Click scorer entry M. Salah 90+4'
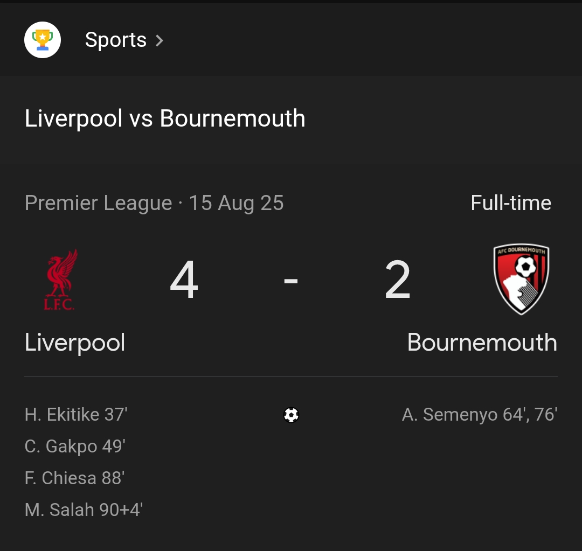The image size is (582, 551). click(84, 510)
